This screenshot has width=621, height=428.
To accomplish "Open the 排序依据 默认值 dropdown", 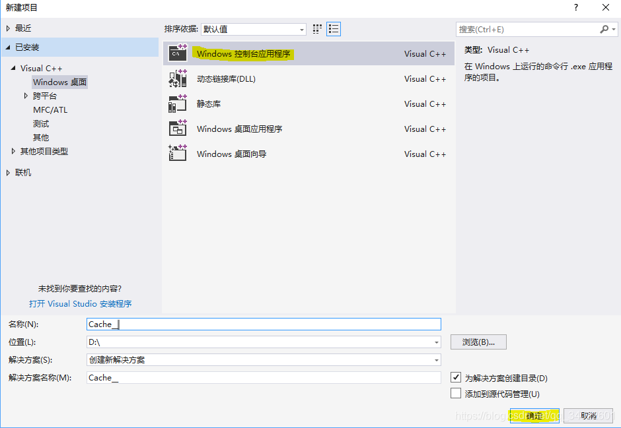I will pos(254,29).
